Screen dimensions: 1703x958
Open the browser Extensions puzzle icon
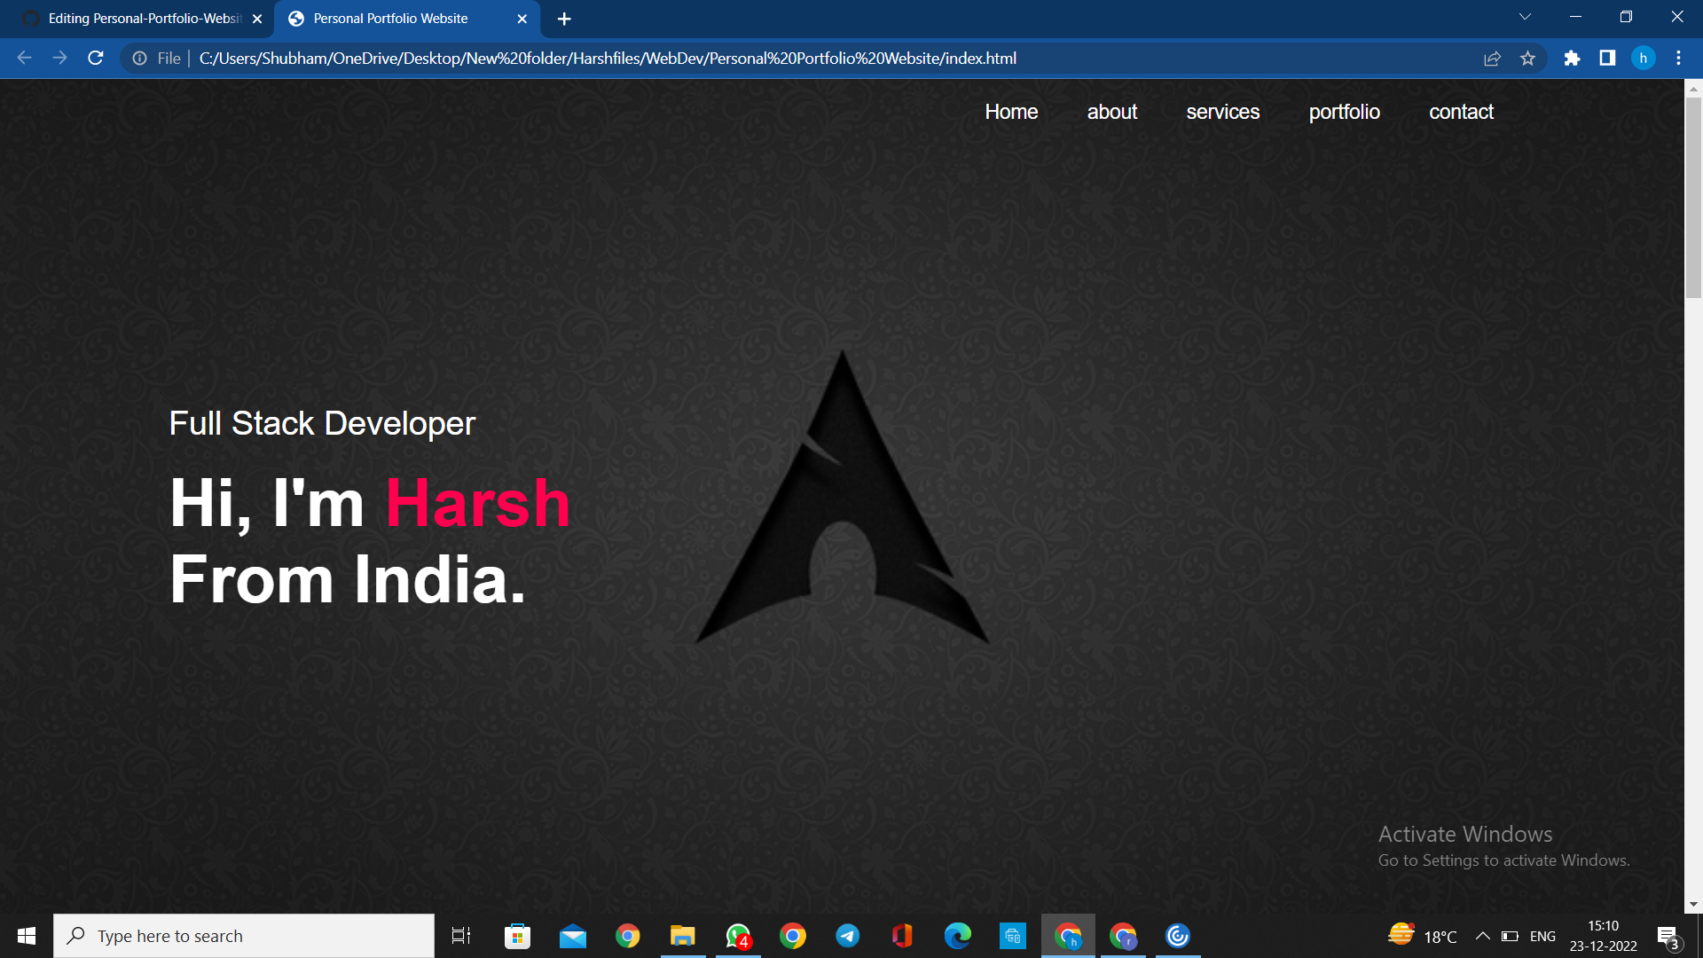point(1573,58)
